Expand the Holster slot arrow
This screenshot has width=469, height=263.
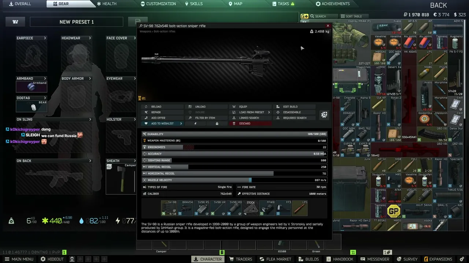point(134,119)
